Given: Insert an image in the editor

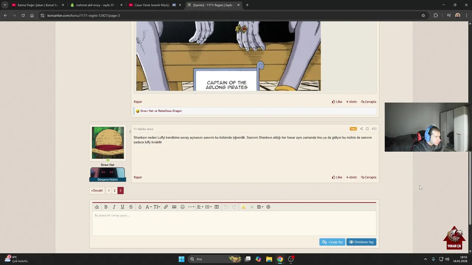Looking at the screenshot, I should tap(174, 207).
